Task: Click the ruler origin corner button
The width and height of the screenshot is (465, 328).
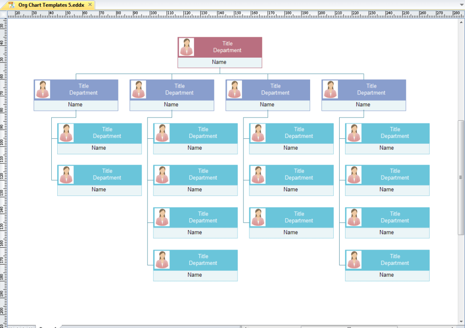Action: (x=4, y=14)
